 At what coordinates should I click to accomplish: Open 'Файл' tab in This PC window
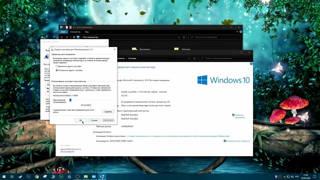pos(63,32)
